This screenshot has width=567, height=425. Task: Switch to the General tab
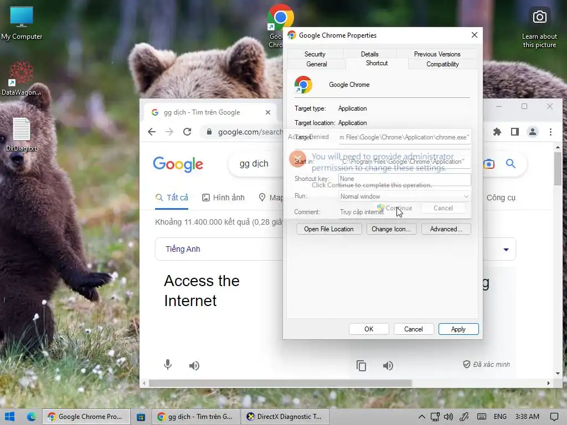point(316,64)
